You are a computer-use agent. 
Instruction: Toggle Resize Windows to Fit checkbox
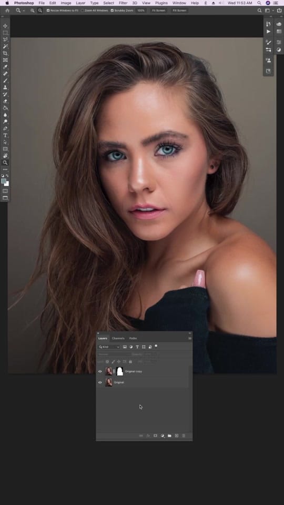point(48,11)
